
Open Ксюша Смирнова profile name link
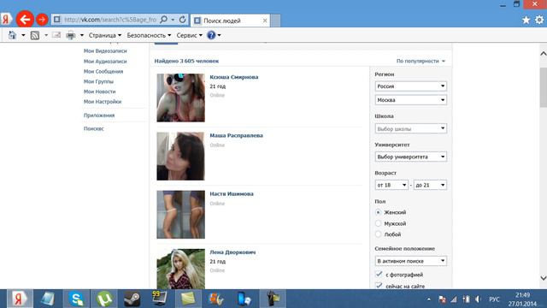coord(233,77)
